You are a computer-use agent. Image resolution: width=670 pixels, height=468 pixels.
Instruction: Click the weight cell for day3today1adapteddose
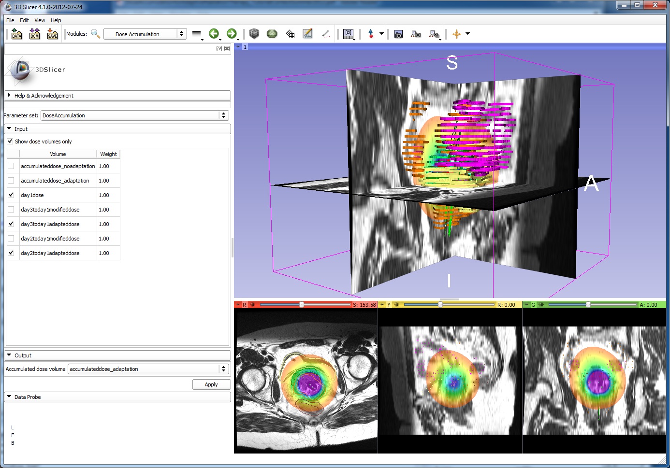(x=108, y=224)
